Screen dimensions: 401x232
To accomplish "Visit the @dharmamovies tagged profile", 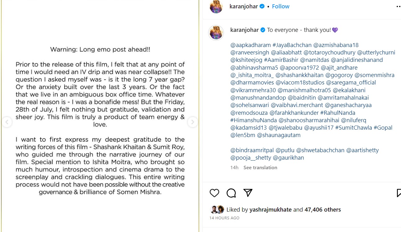I will (x=252, y=83).
